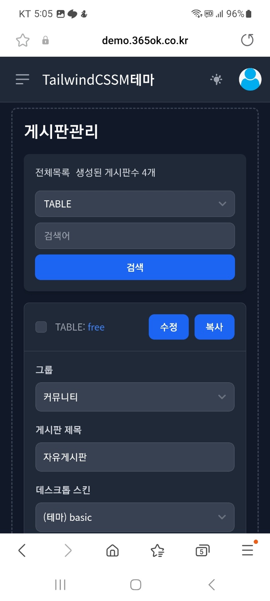270x601 pixels.
Task: Reload the page in the browser
Action: tap(247, 40)
